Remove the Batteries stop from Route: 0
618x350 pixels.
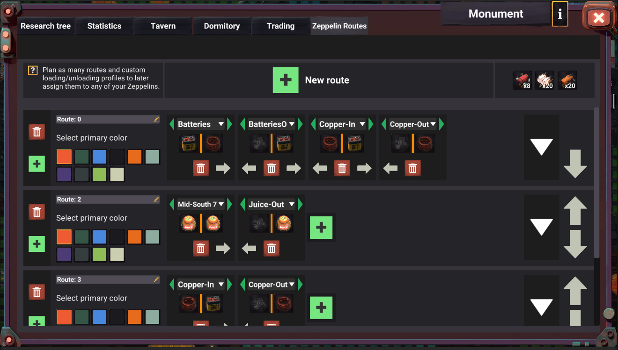click(x=201, y=168)
